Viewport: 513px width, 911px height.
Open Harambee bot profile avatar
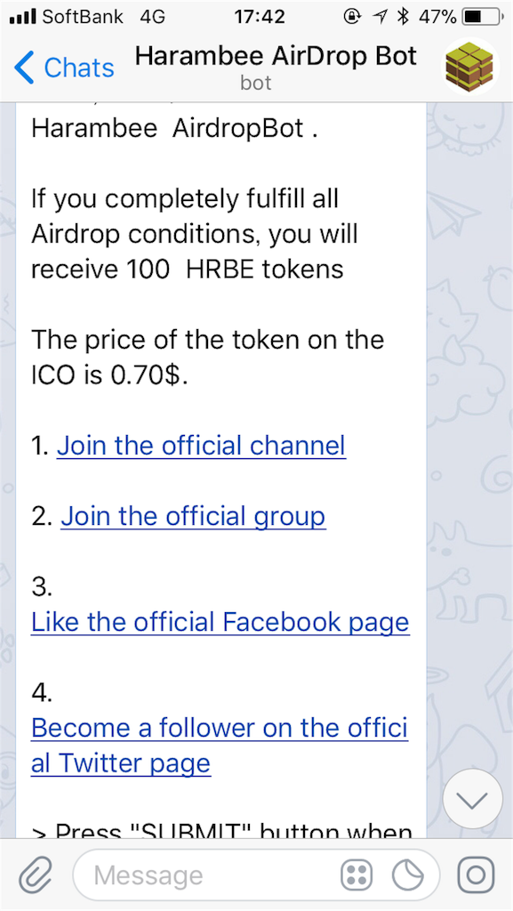pos(469,66)
